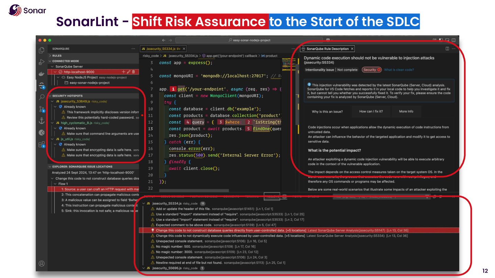495x278 pixels.
Task: Close the SonarQube Rule Description tab
Action: coord(352,49)
